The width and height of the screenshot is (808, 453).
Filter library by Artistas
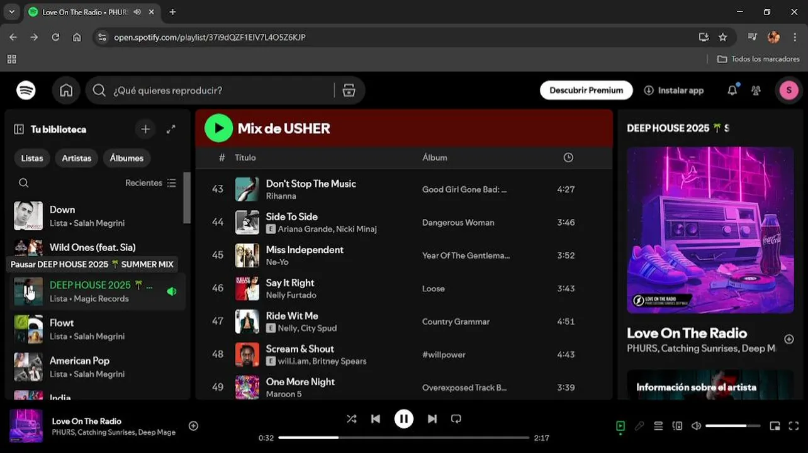(x=77, y=158)
